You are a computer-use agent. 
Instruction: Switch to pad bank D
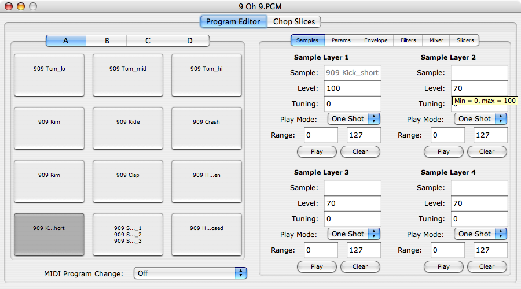189,40
